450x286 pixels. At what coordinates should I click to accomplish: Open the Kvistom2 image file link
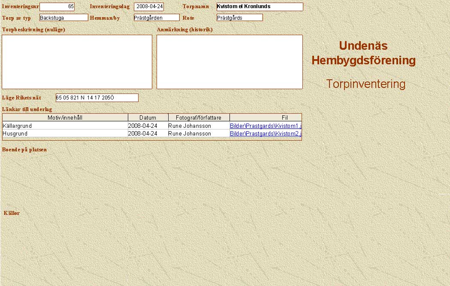pos(266,134)
